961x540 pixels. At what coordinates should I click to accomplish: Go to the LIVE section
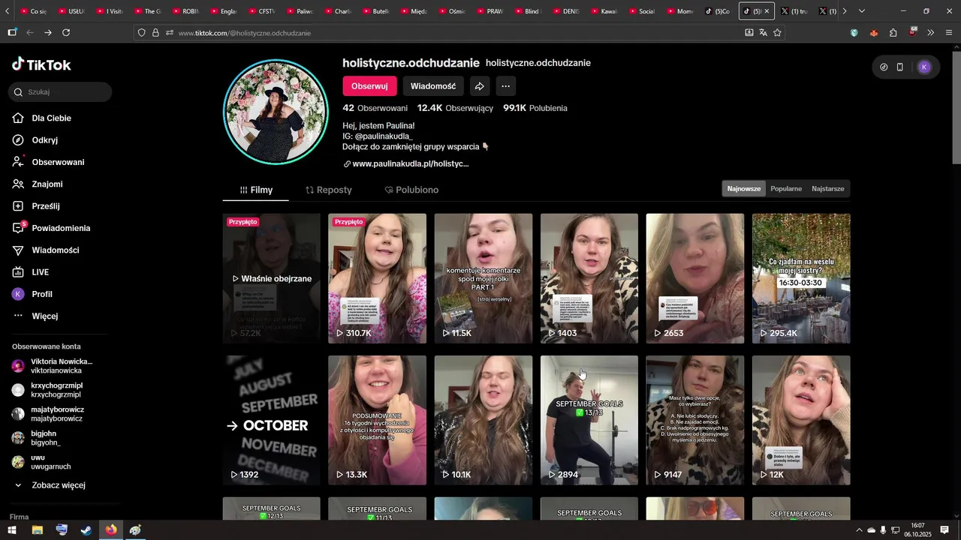[x=40, y=272]
